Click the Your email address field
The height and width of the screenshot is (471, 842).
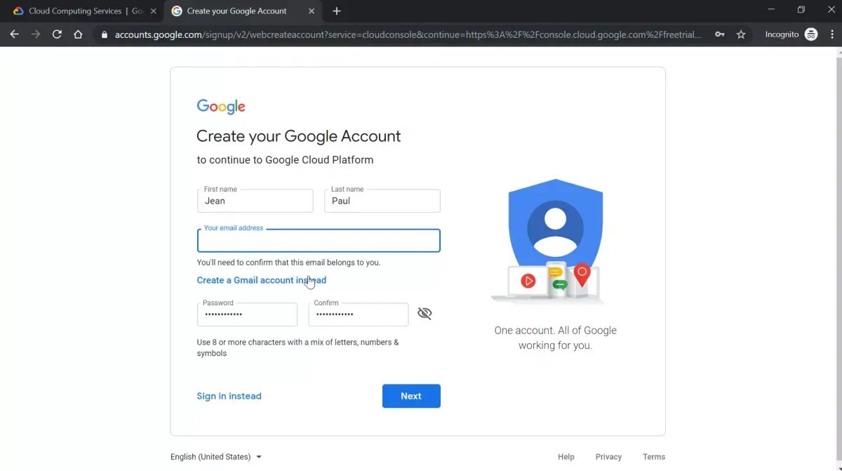point(319,241)
